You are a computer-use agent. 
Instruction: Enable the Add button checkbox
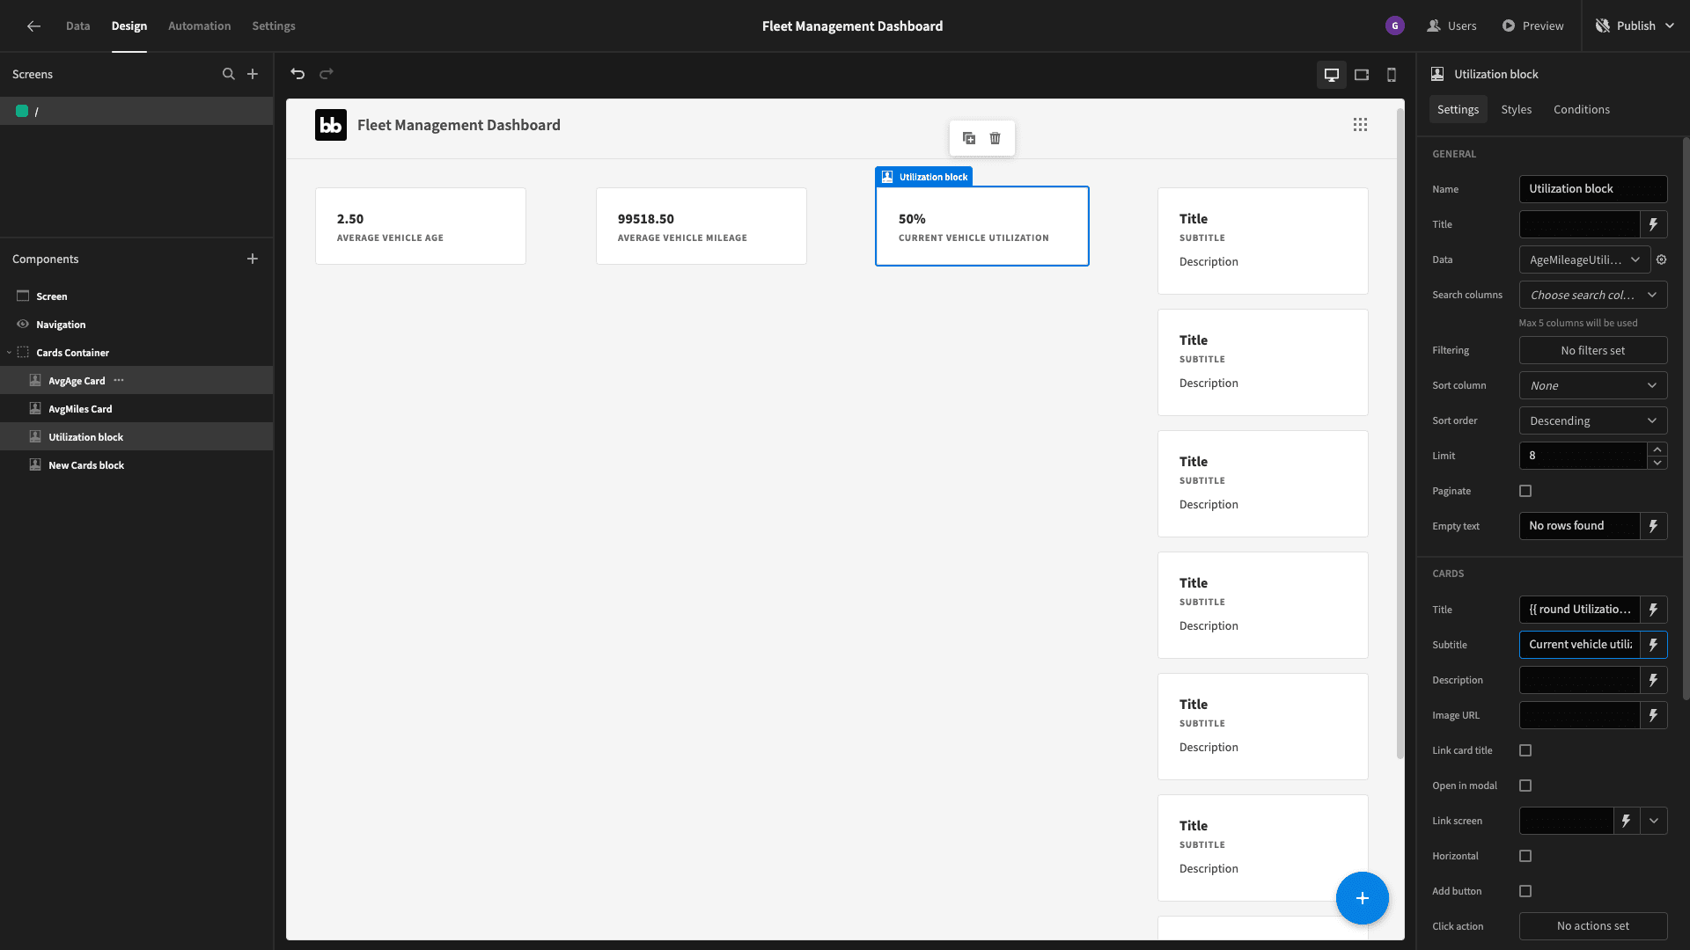tap(1525, 891)
